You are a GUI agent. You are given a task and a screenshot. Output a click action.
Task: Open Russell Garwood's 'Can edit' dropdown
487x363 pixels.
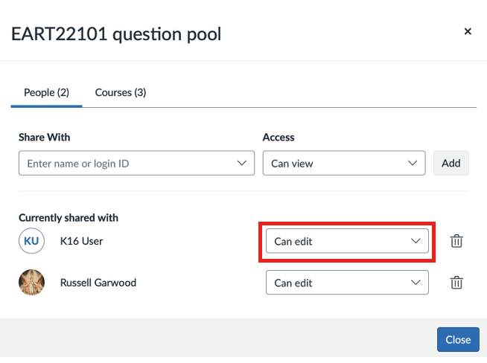347,283
